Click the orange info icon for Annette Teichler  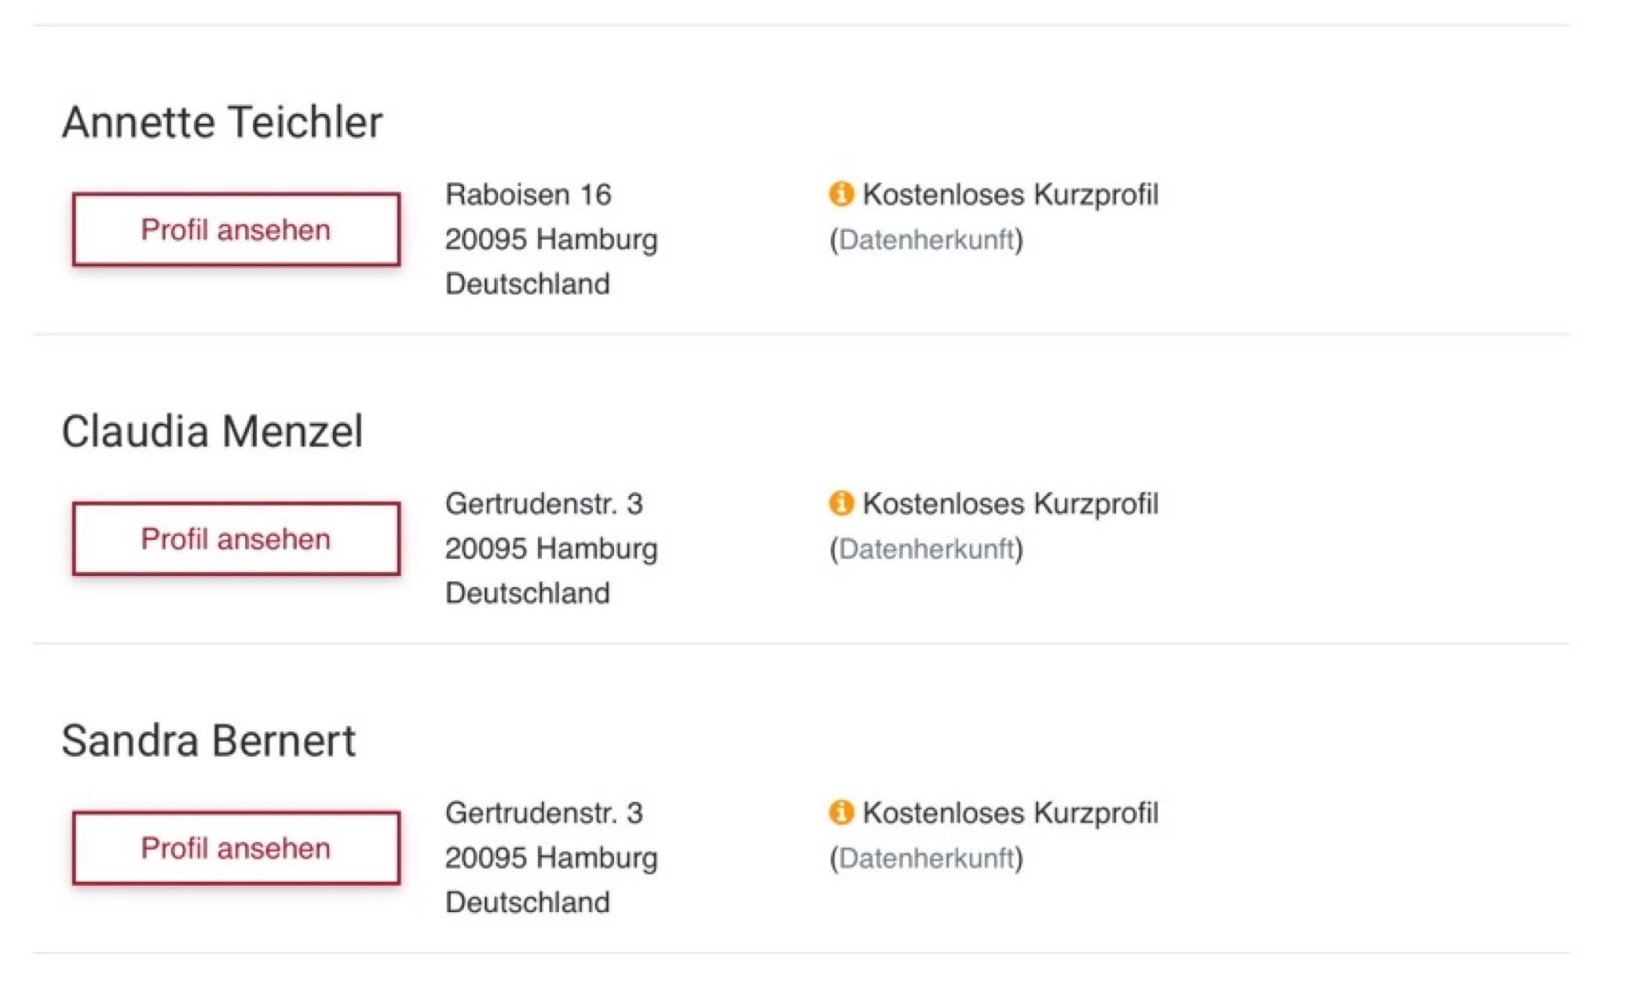coord(841,193)
